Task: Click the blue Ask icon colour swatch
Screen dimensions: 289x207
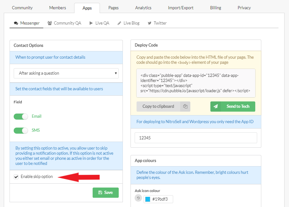Action: [x=148, y=199]
